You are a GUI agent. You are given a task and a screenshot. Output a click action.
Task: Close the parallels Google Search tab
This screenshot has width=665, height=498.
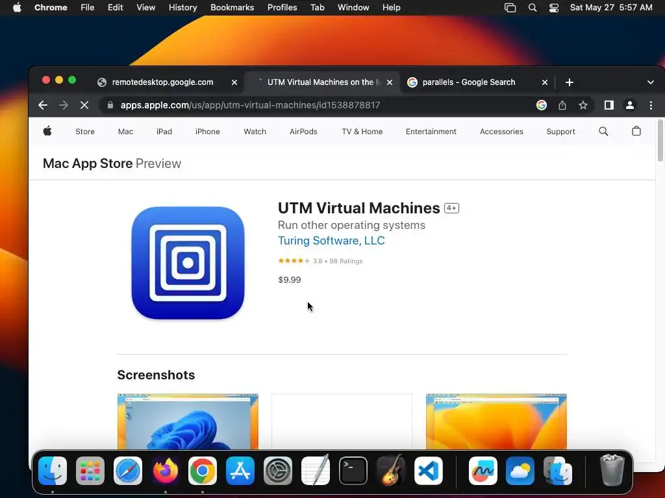tap(545, 82)
